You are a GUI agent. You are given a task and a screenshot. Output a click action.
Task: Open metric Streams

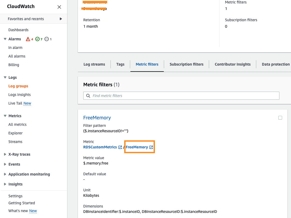(x=15, y=142)
